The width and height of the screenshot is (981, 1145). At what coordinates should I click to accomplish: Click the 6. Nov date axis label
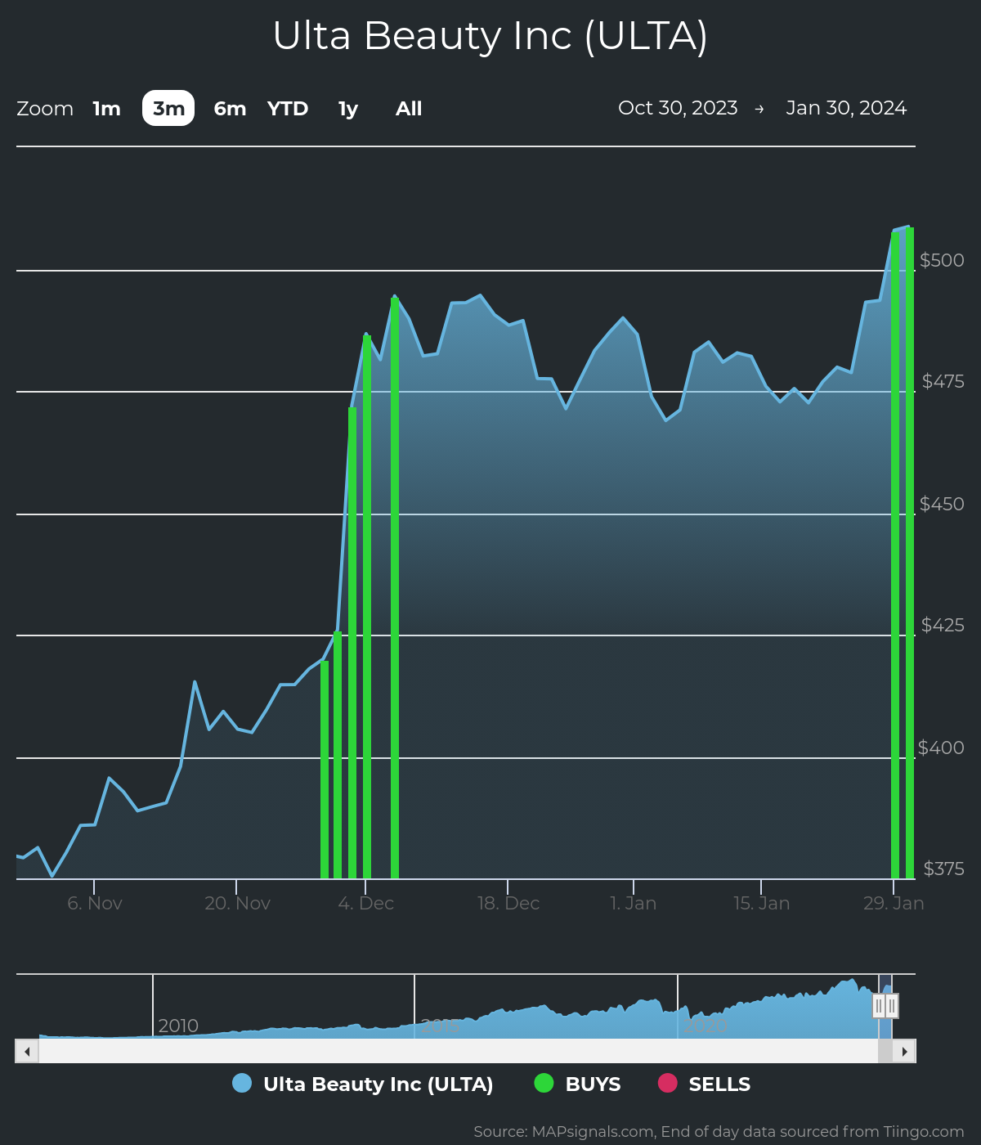[95, 903]
